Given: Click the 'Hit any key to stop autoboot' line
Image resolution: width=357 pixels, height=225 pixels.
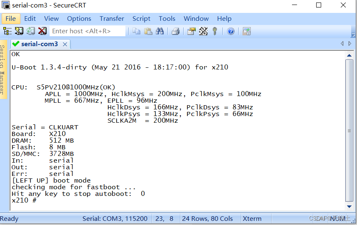Looking at the screenshot, I should pyautogui.click(x=78, y=194).
